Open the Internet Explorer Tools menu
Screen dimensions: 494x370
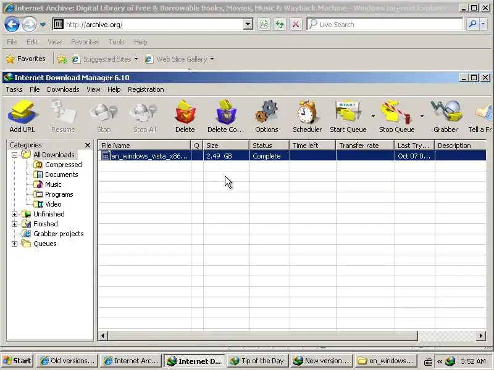117,42
